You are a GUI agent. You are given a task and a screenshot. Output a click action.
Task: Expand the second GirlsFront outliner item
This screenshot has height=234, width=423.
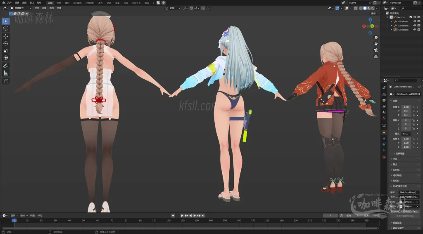pyautogui.click(x=392, y=26)
